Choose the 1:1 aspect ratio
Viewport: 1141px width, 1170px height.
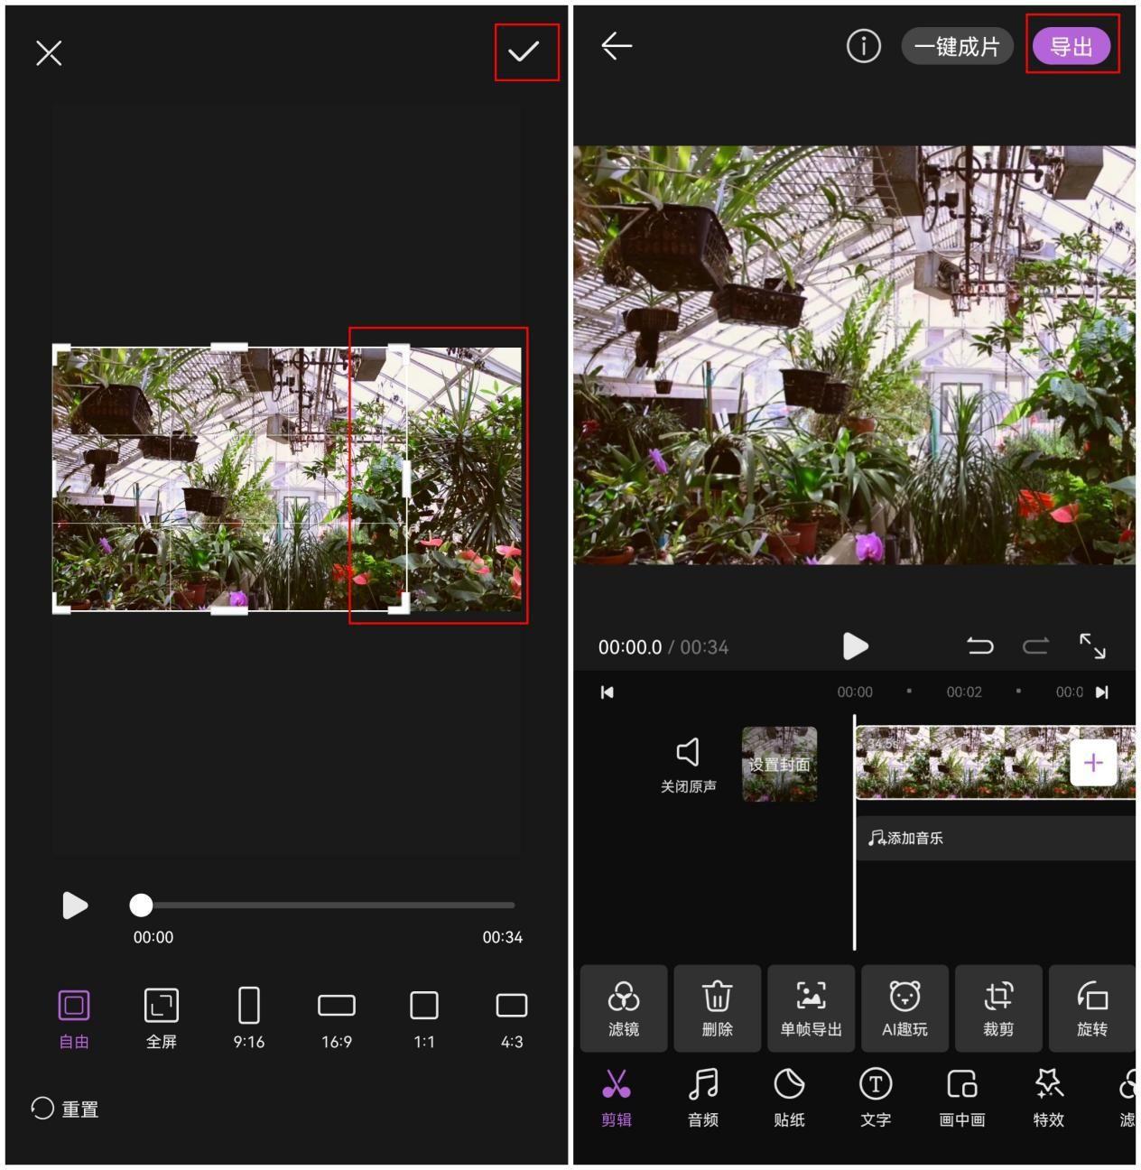(x=424, y=1019)
